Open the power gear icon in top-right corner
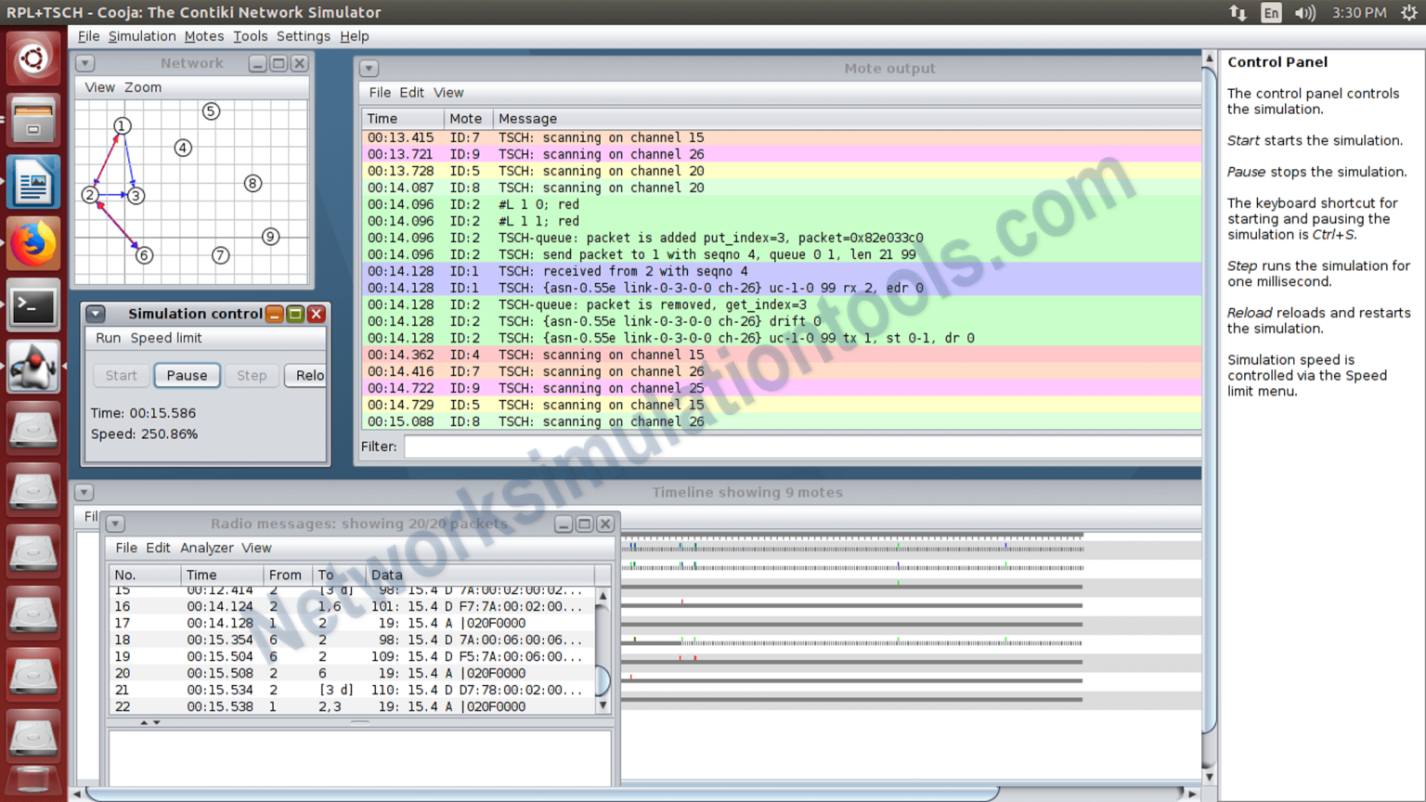The width and height of the screenshot is (1426, 802). pyautogui.click(x=1409, y=12)
